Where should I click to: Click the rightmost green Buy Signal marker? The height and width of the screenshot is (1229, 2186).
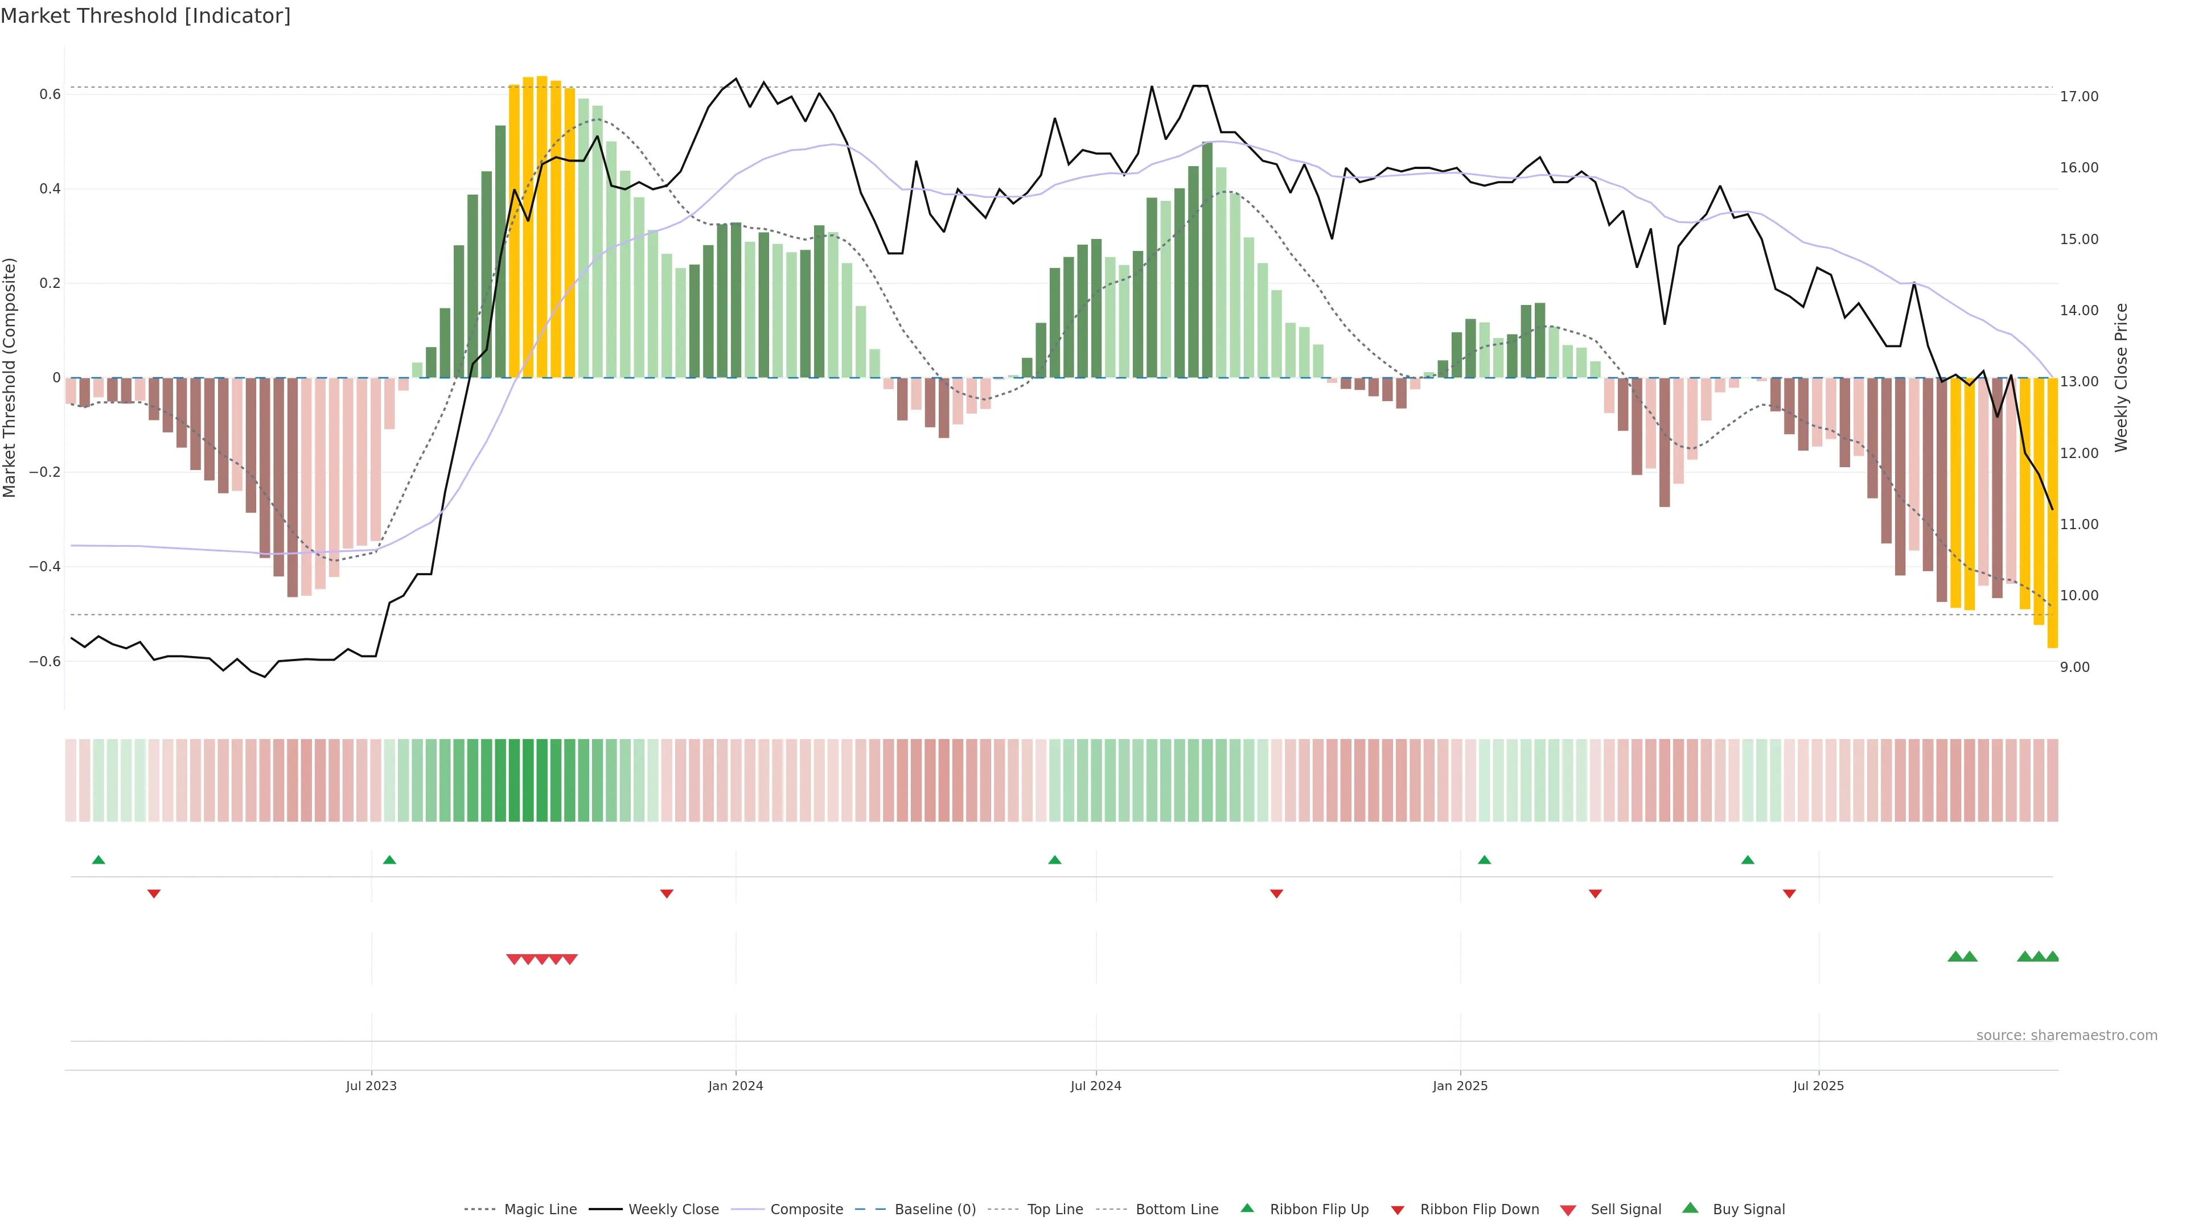[2052, 956]
